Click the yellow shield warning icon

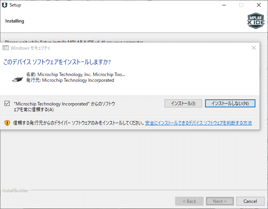(x=7, y=123)
